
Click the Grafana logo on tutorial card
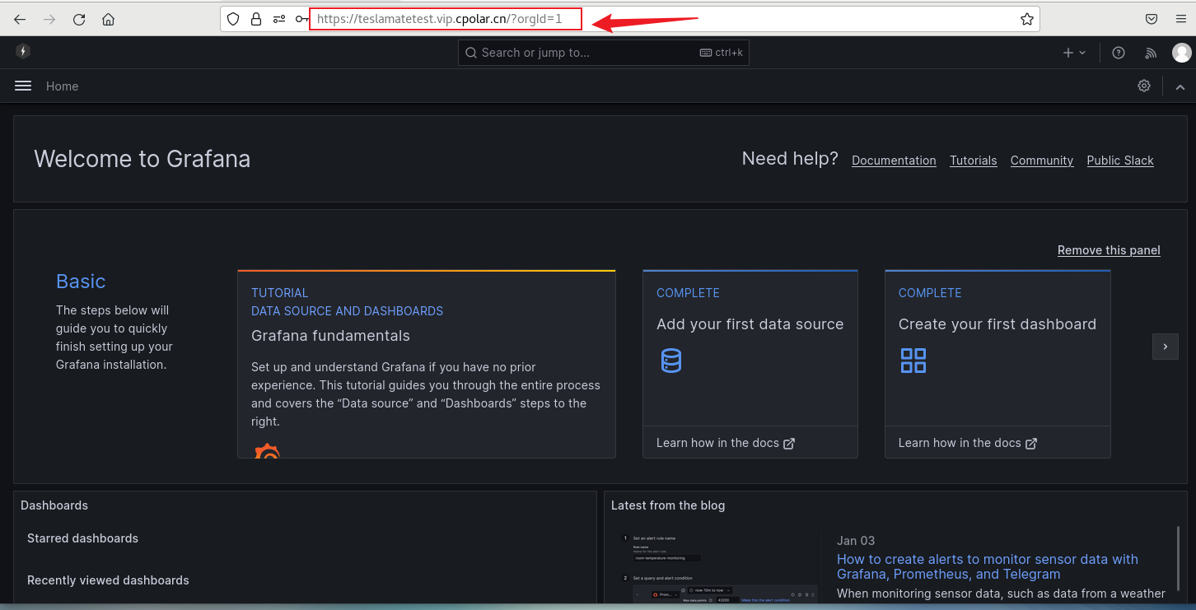click(267, 450)
